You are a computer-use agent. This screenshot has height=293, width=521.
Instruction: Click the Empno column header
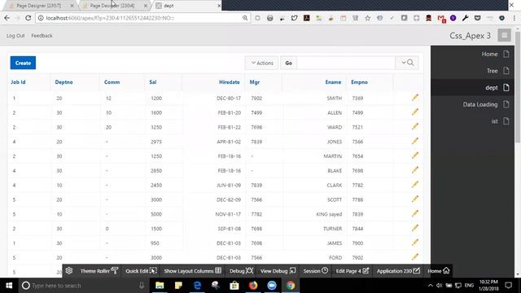coord(359,82)
